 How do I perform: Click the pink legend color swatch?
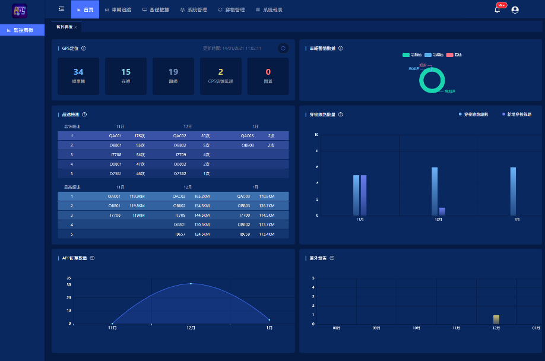449,55
